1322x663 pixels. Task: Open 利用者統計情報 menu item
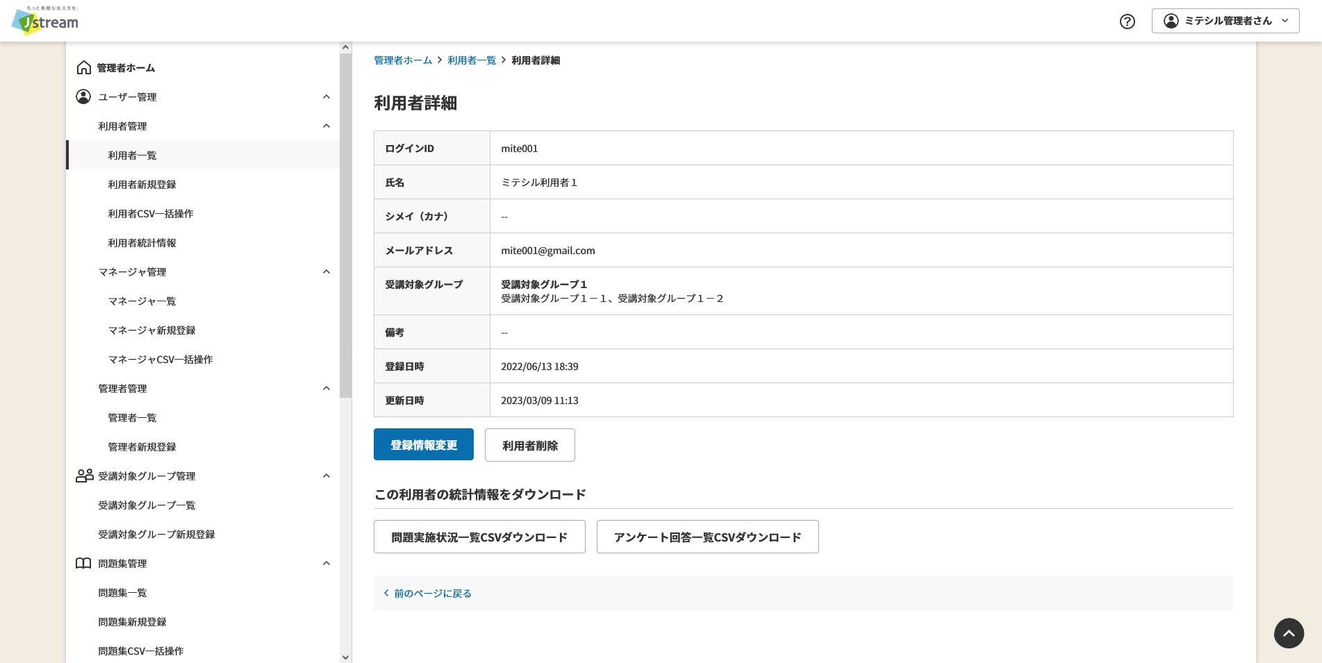click(x=142, y=242)
